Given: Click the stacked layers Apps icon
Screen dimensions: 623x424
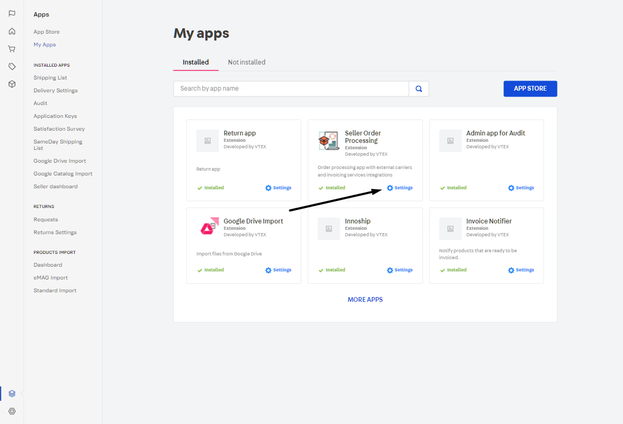Looking at the screenshot, I should 12,394.
